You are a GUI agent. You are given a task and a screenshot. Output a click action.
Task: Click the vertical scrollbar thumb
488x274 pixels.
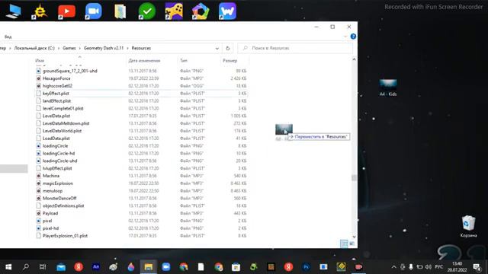[x=354, y=177]
